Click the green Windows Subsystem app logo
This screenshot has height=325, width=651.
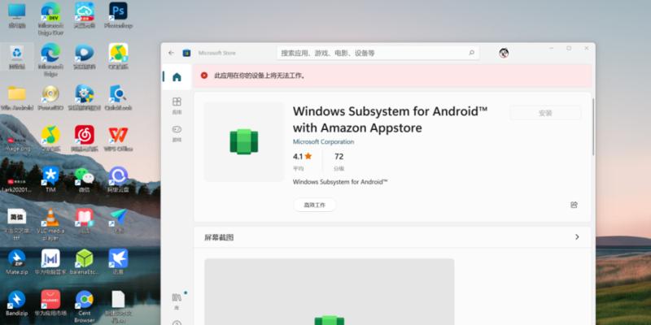[x=244, y=141]
